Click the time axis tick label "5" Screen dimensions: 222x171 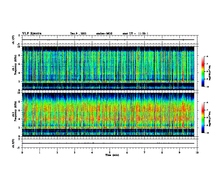click(x=110, y=153)
